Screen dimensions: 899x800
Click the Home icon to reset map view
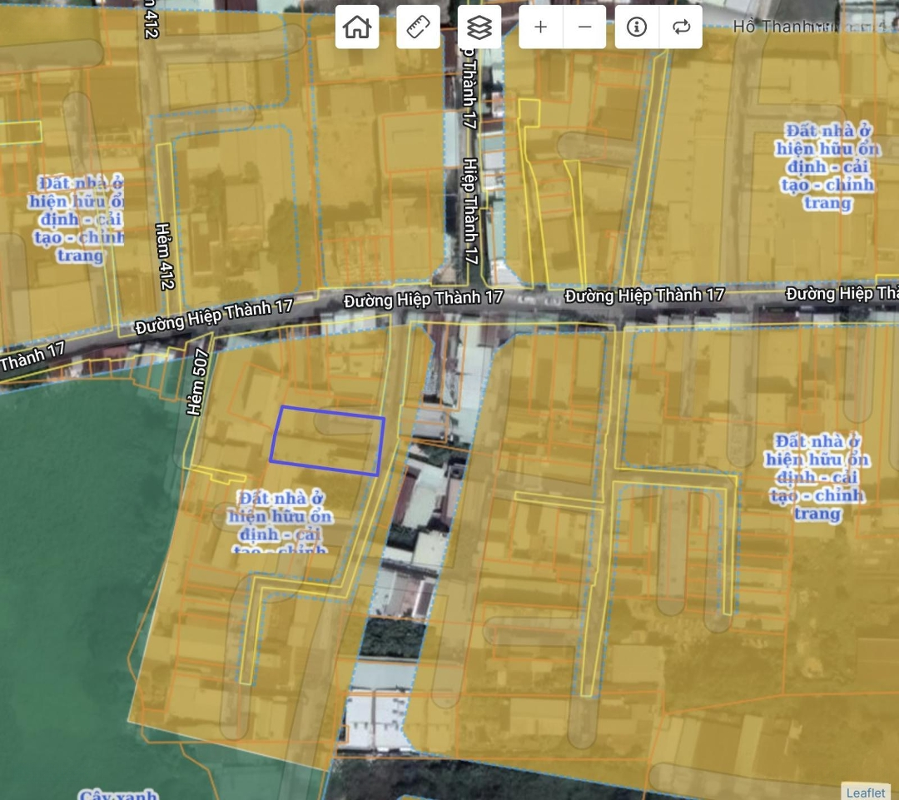357,27
